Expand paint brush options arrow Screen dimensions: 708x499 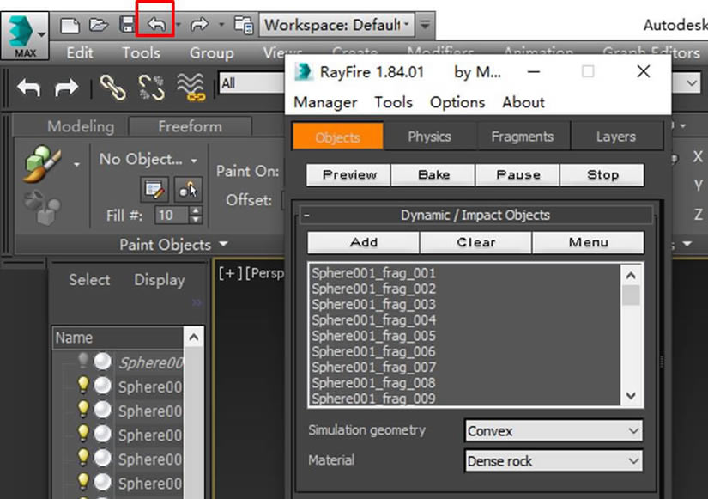(76, 164)
